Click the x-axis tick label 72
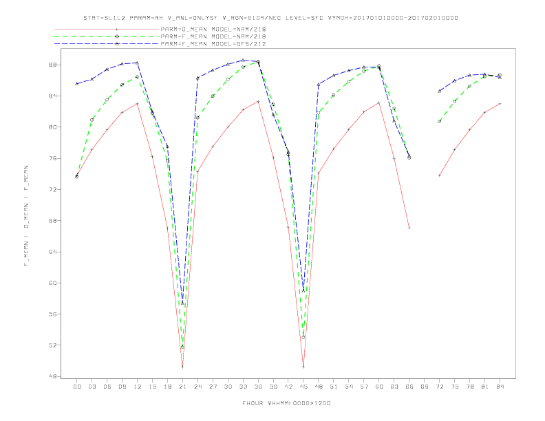 click(439, 387)
